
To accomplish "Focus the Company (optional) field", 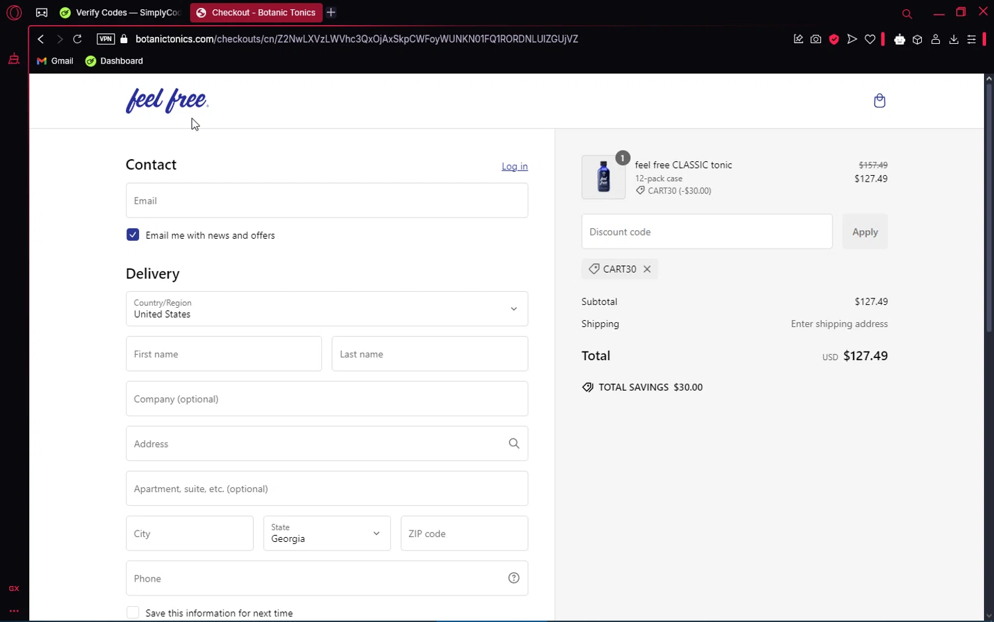I will (x=327, y=399).
